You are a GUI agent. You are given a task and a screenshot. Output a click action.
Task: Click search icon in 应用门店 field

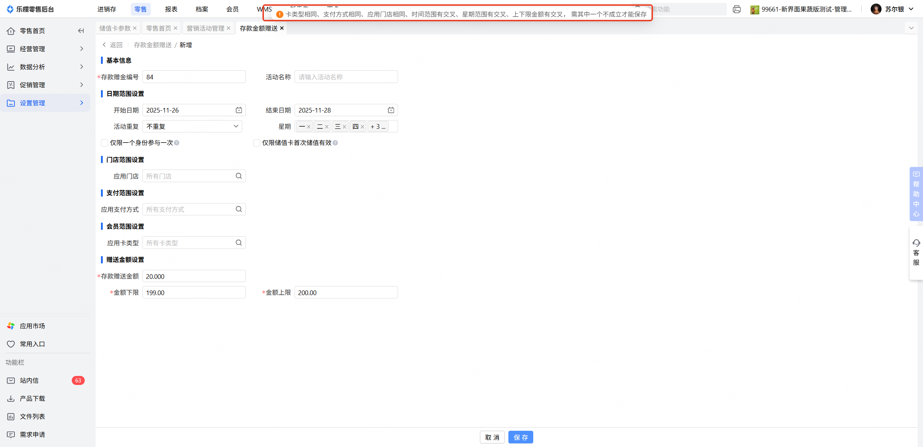tap(239, 176)
